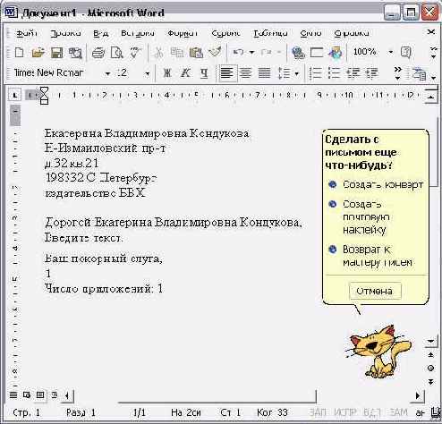Click the line spacing icon

tap(284, 72)
